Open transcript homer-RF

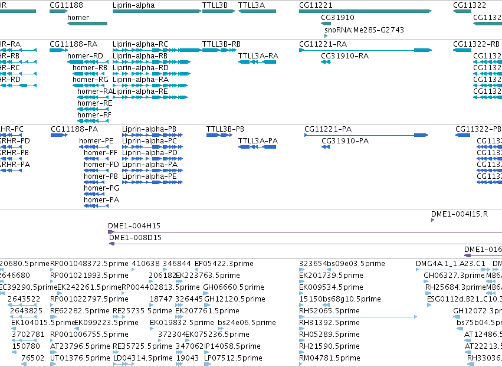(93, 121)
